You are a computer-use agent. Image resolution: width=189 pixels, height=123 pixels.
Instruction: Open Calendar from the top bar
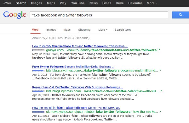point(135,3)
